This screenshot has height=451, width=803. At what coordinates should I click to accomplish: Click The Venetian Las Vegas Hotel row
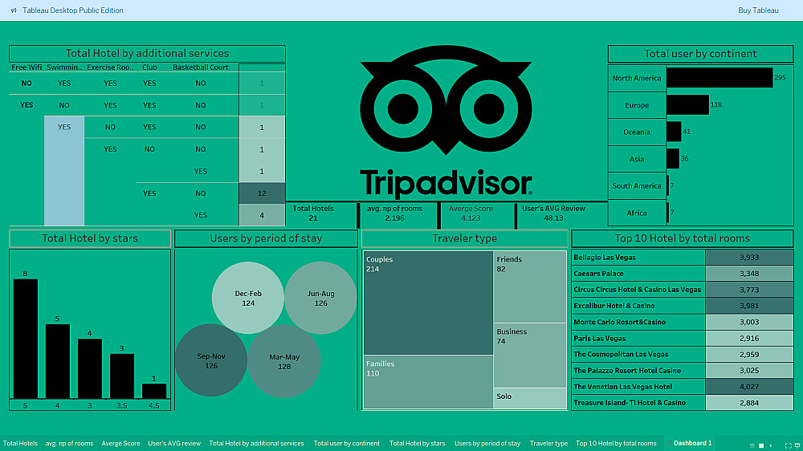click(682, 387)
